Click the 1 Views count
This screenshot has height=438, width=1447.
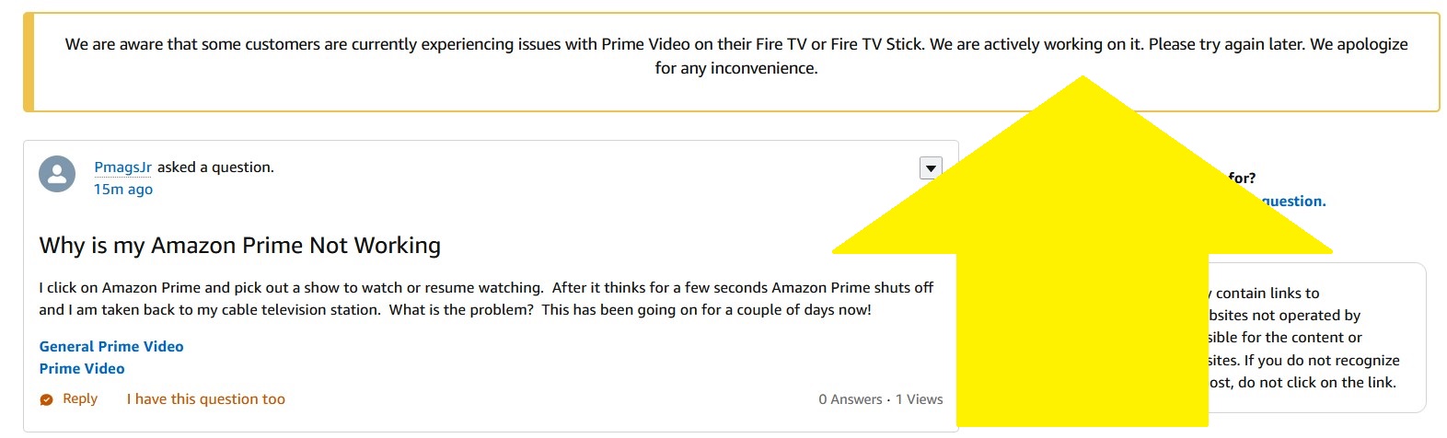(920, 399)
